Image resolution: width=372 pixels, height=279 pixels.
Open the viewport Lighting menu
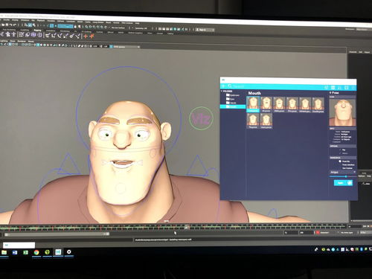(x=4, y=41)
